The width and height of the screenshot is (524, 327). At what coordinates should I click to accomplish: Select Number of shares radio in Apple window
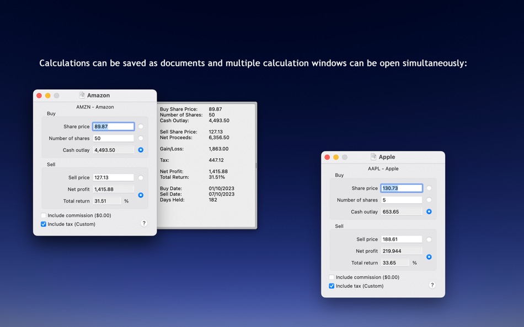pos(429,200)
